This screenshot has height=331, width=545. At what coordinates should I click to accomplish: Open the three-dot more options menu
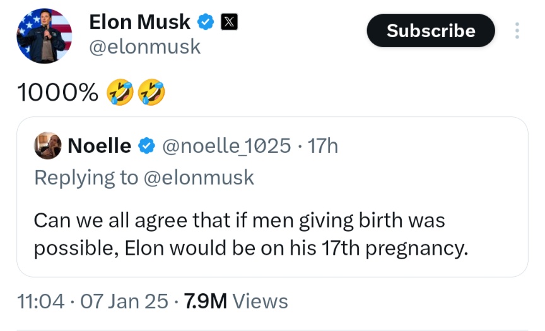(517, 31)
